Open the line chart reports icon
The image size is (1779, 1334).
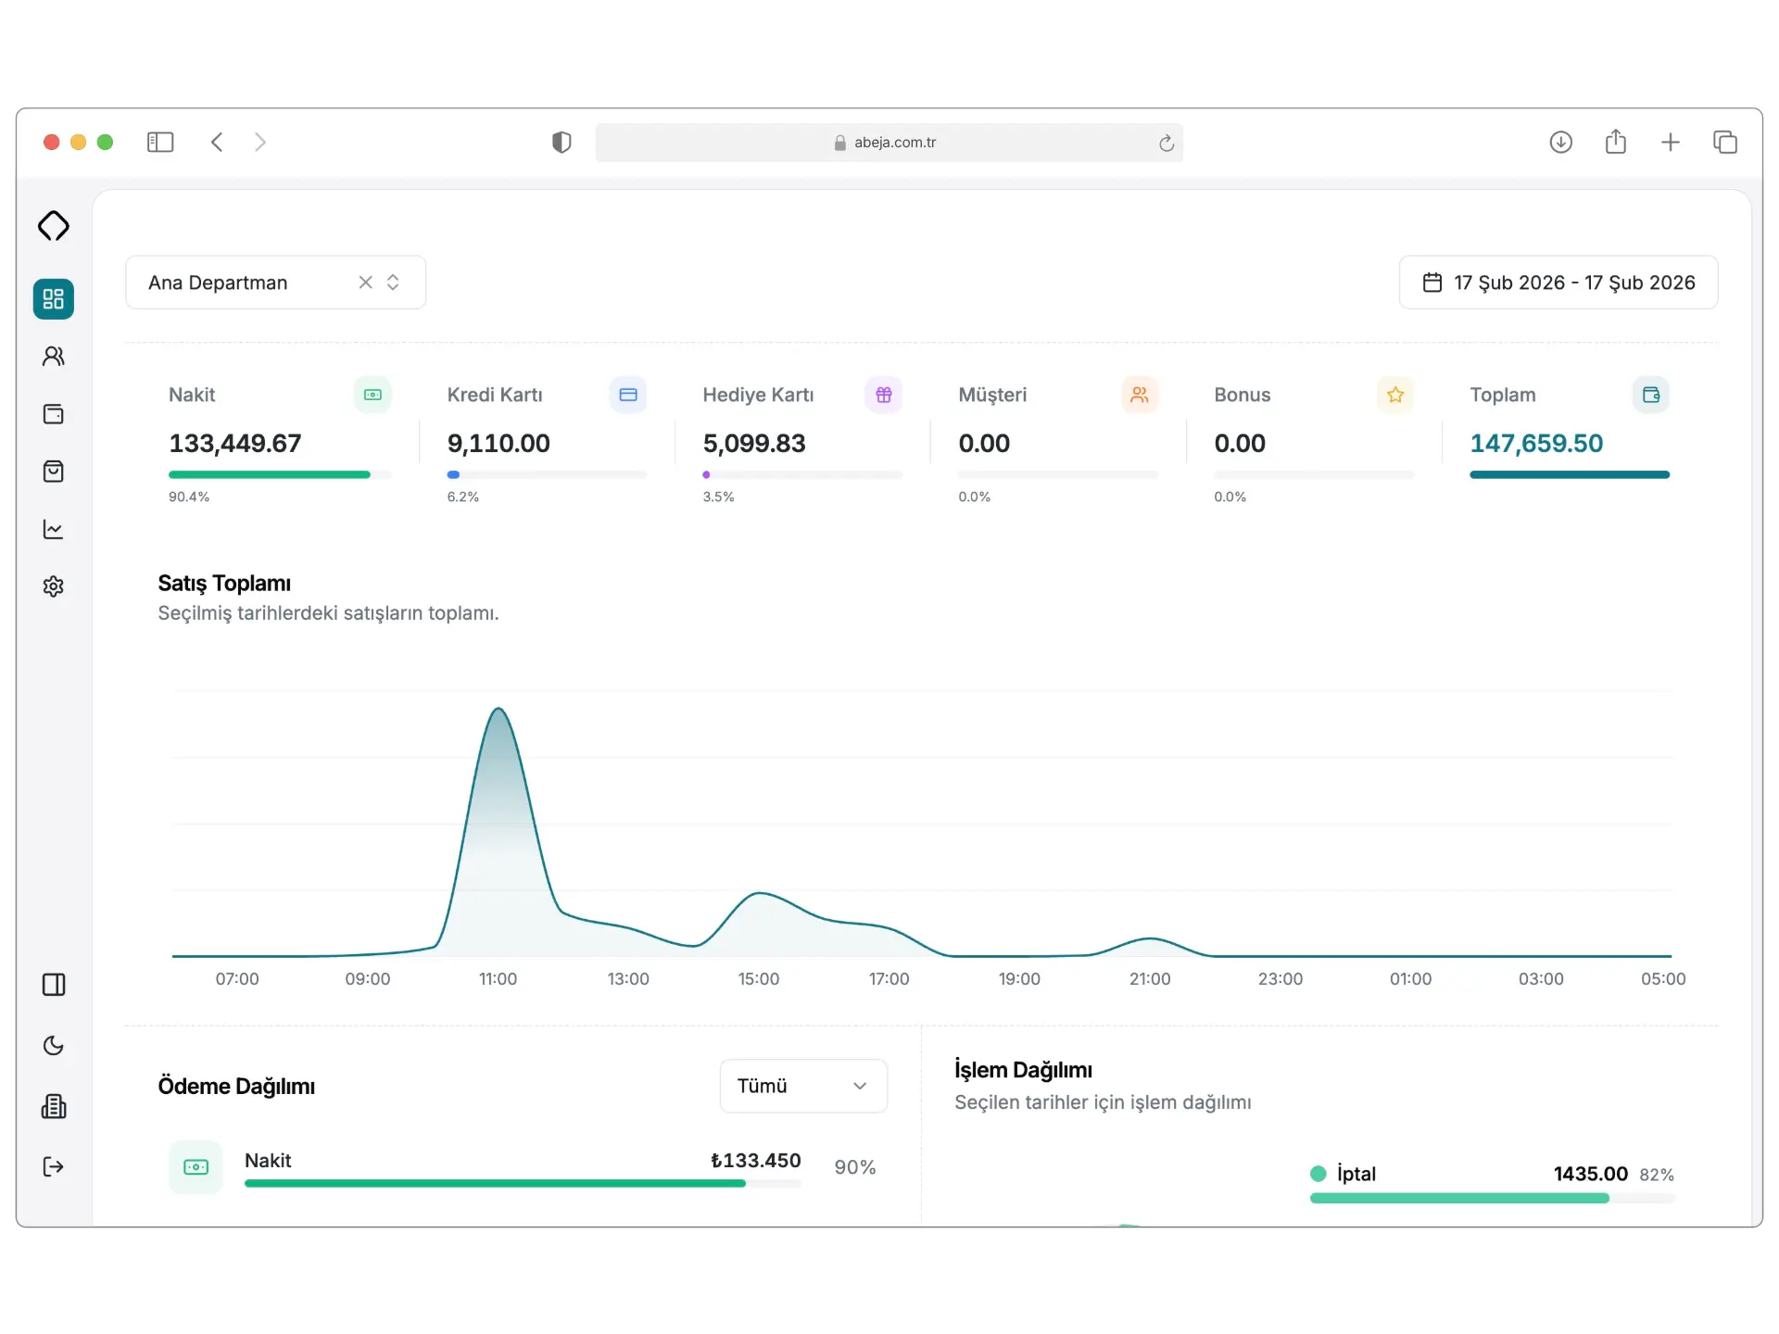point(54,529)
